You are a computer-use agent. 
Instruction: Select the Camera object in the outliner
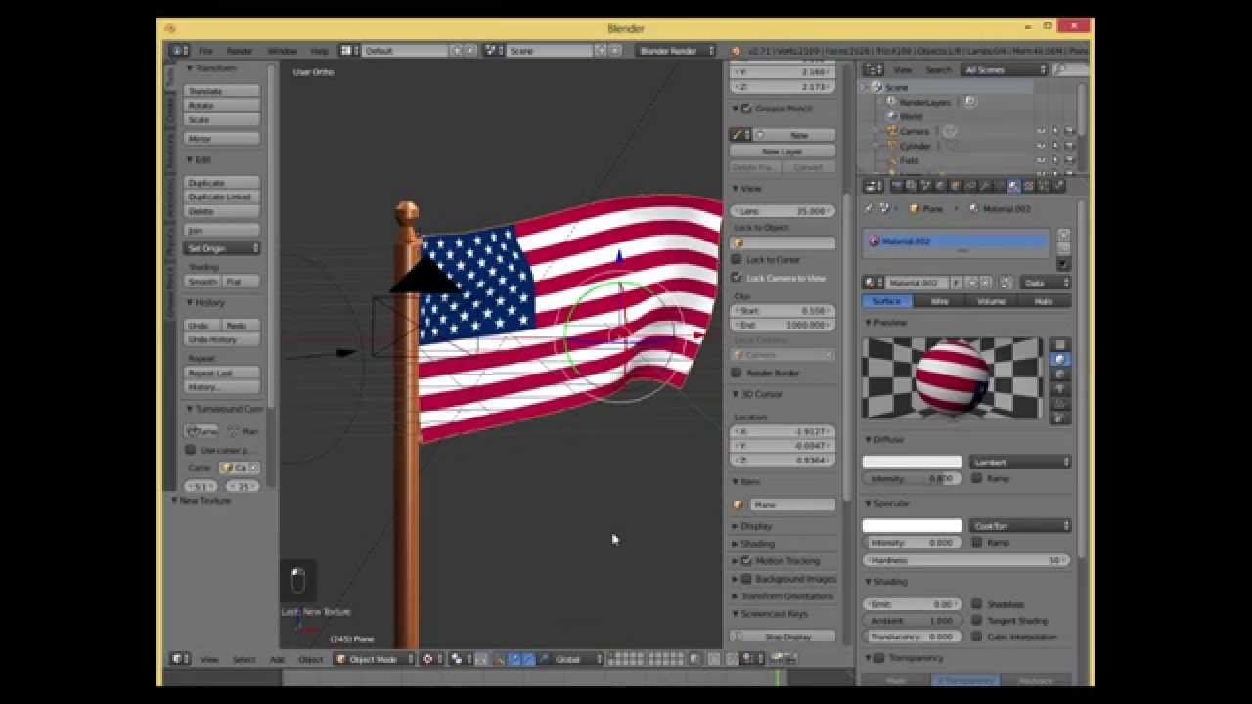point(914,131)
